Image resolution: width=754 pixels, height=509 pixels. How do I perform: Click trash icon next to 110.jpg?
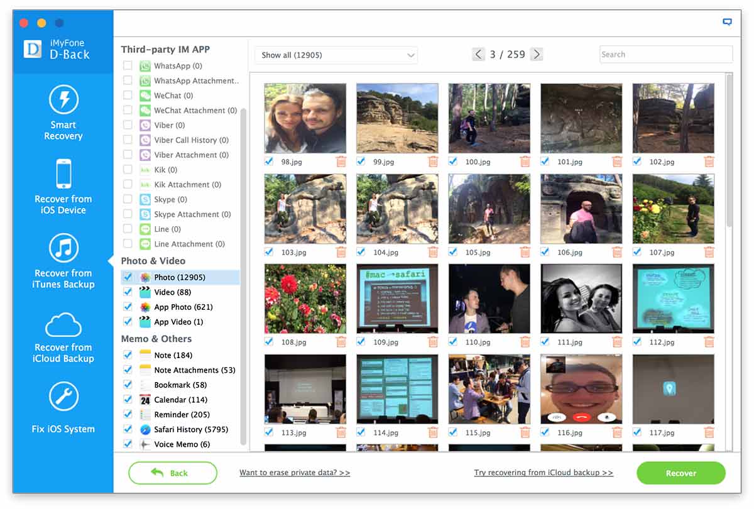coord(525,342)
